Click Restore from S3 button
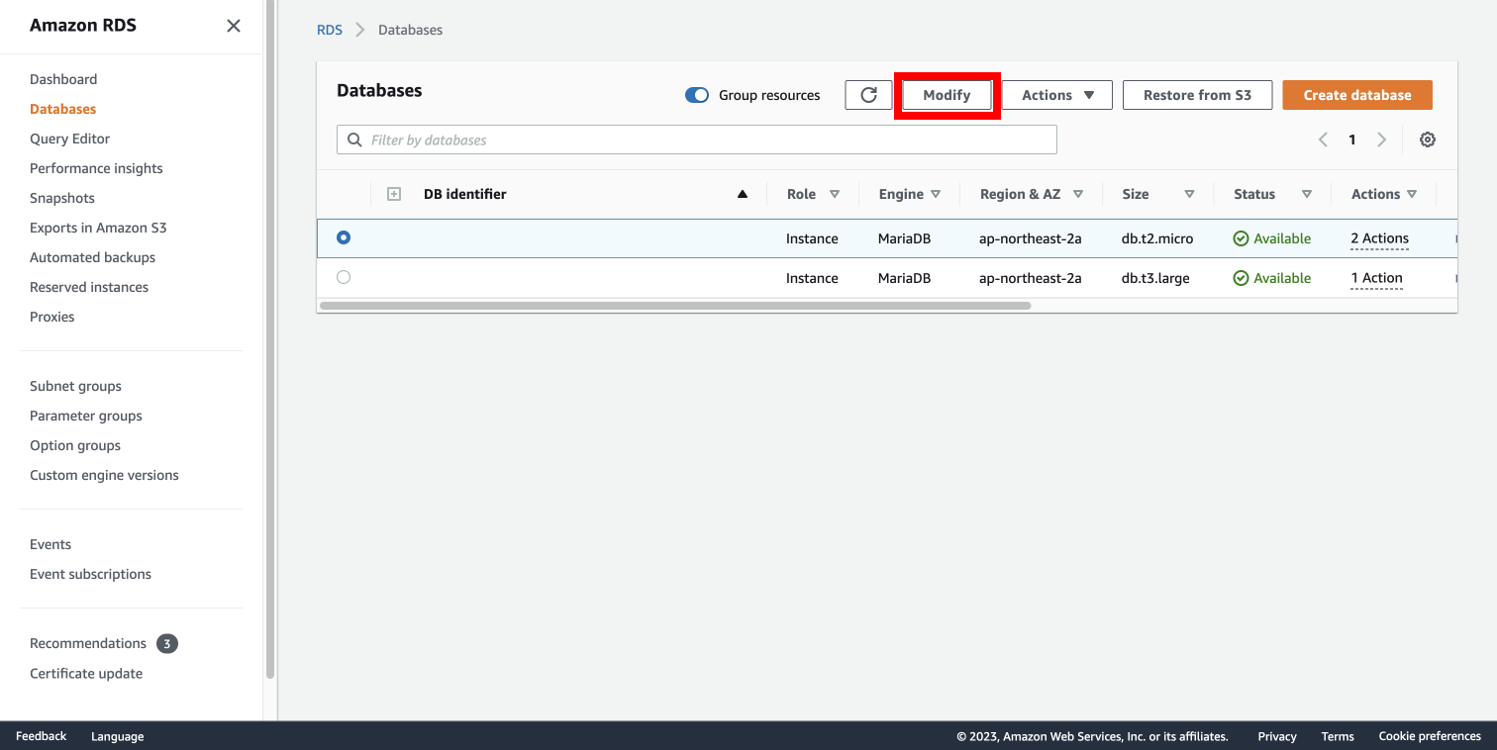Image resolution: width=1497 pixels, height=750 pixels. click(1197, 95)
